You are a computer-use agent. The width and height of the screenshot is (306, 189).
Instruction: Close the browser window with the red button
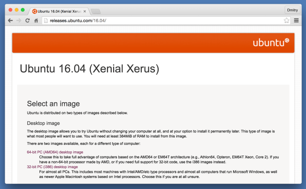[x=9, y=10]
